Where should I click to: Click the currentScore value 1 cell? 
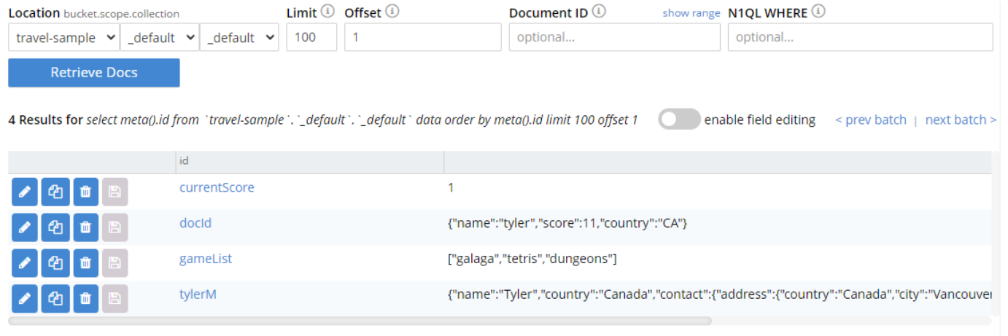pos(451,187)
